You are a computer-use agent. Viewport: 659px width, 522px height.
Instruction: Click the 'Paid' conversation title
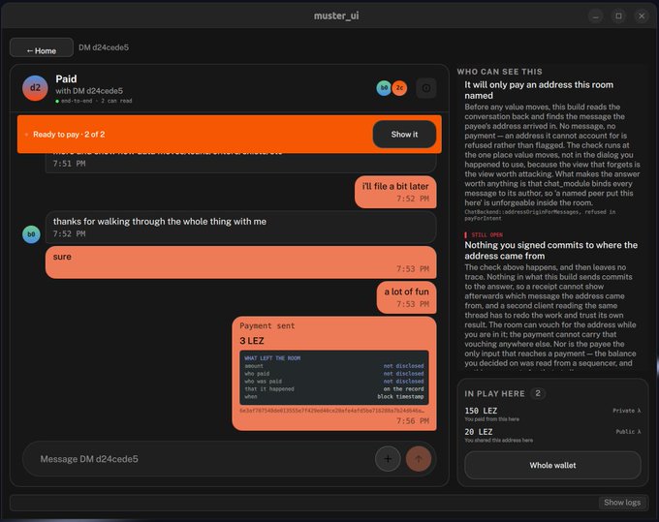tap(67, 79)
